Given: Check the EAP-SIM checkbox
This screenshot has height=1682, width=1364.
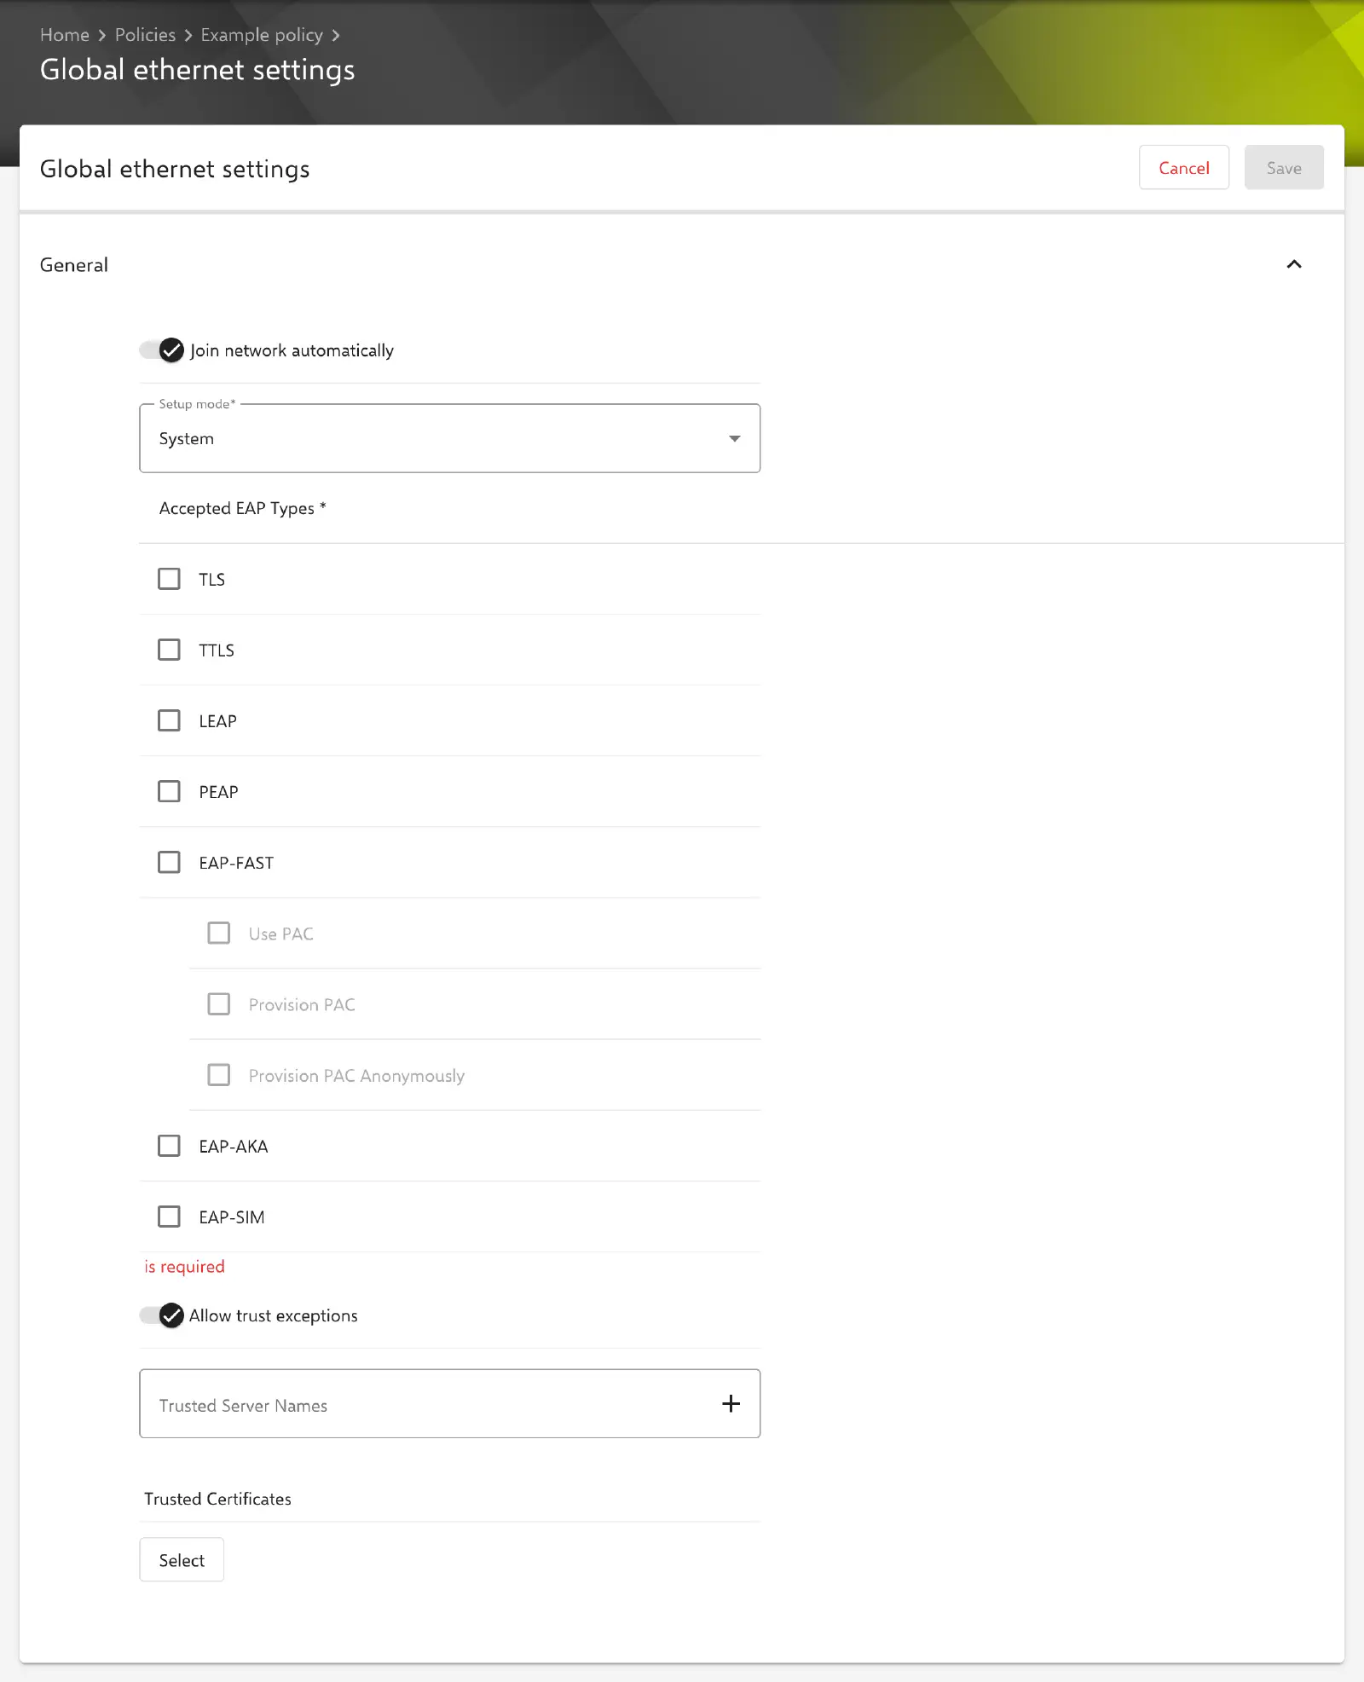Looking at the screenshot, I should (169, 1216).
